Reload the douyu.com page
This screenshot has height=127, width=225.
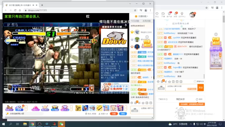(15, 10)
